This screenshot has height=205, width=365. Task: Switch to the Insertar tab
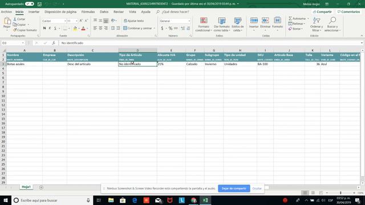click(34, 11)
